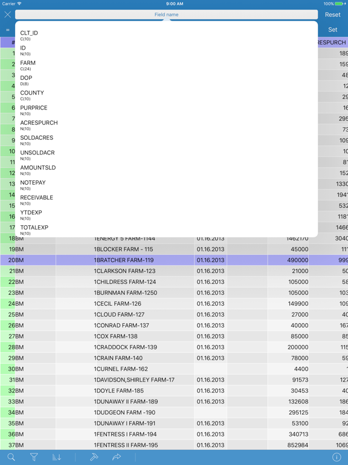Viewport: 348px width, 465px height.
Task: Close the filter panel with the X icon
Action: [8, 15]
